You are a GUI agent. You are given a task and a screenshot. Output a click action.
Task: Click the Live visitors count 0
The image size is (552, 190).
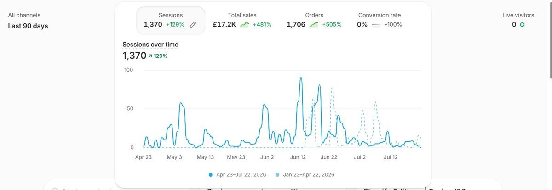click(x=514, y=25)
